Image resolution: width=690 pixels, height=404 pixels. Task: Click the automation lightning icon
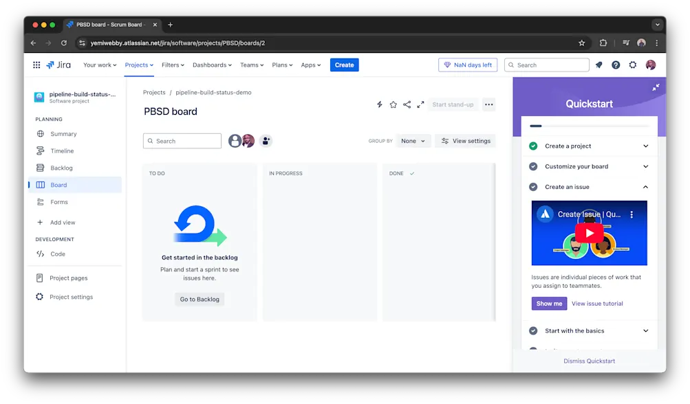pyautogui.click(x=379, y=104)
